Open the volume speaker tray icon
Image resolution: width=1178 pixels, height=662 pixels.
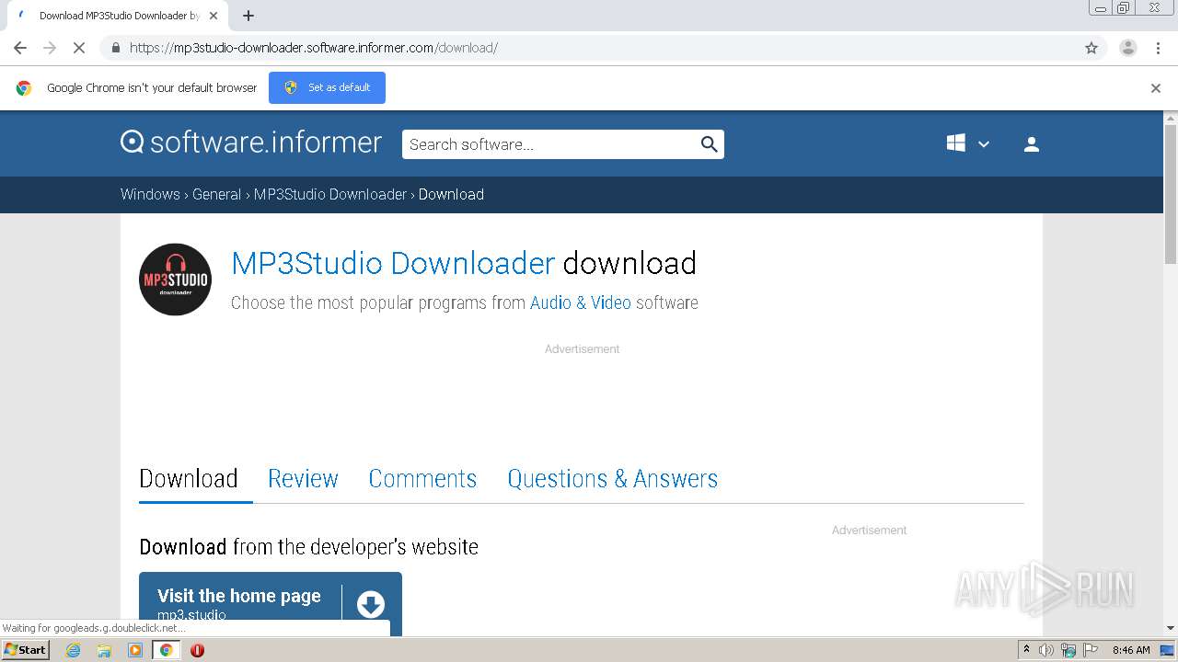point(1046,650)
